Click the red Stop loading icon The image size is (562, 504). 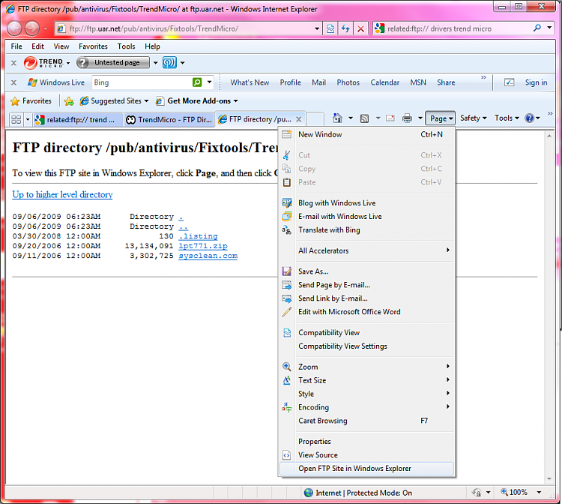tap(360, 28)
